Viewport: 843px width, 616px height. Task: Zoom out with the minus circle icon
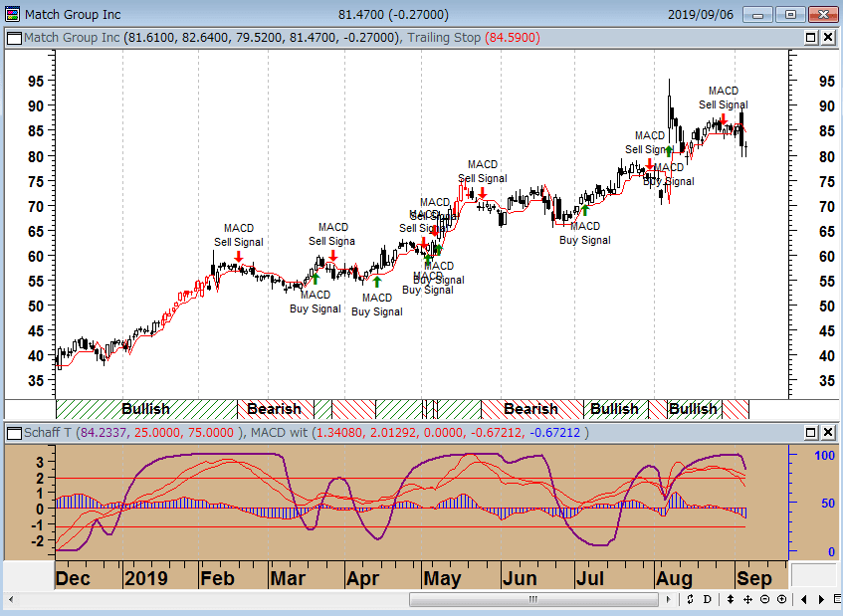pyautogui.click(x=765, y=599)
